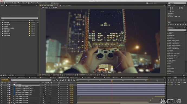Image resolution: width=187 pixels, height=104 pixels.
Task: Expand the Trapcode effects category
Action: (x=168, y=59)
